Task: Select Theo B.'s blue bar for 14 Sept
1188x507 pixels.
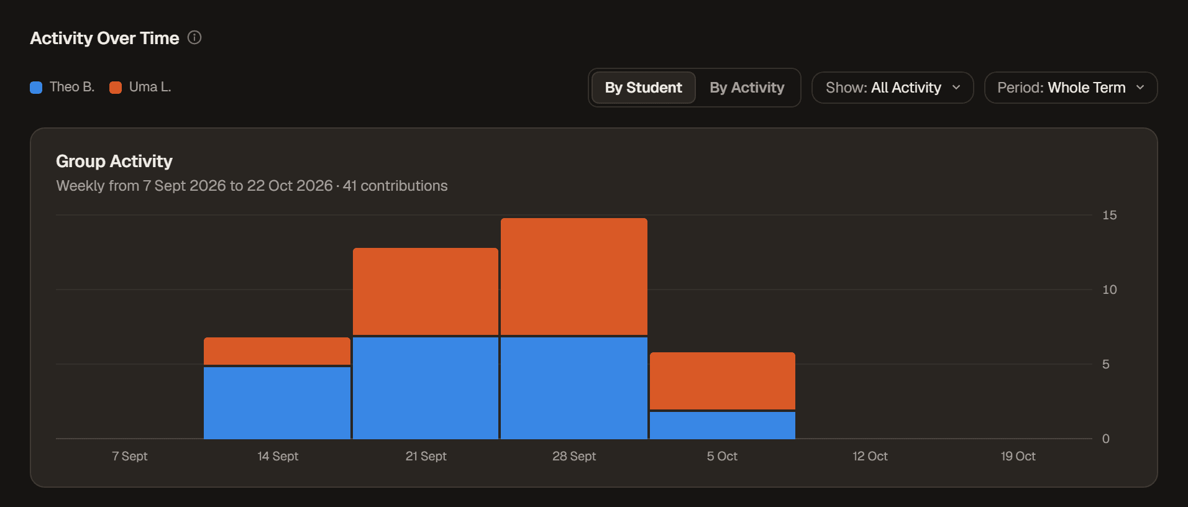Action: 277,403
